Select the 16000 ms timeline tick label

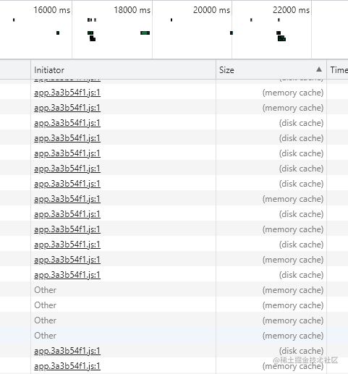tap(52, 10)
